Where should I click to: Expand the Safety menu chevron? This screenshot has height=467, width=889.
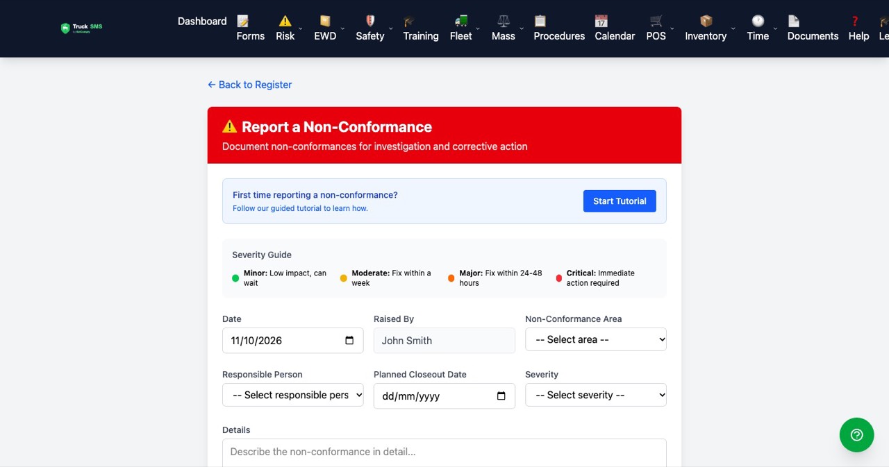(x=390, y=29)
